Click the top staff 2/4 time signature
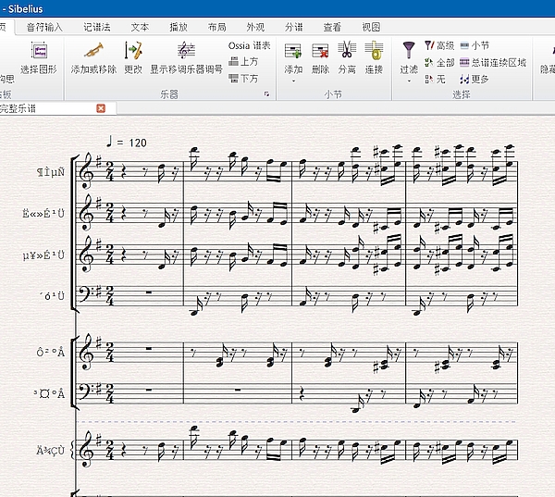 [110, 172]
